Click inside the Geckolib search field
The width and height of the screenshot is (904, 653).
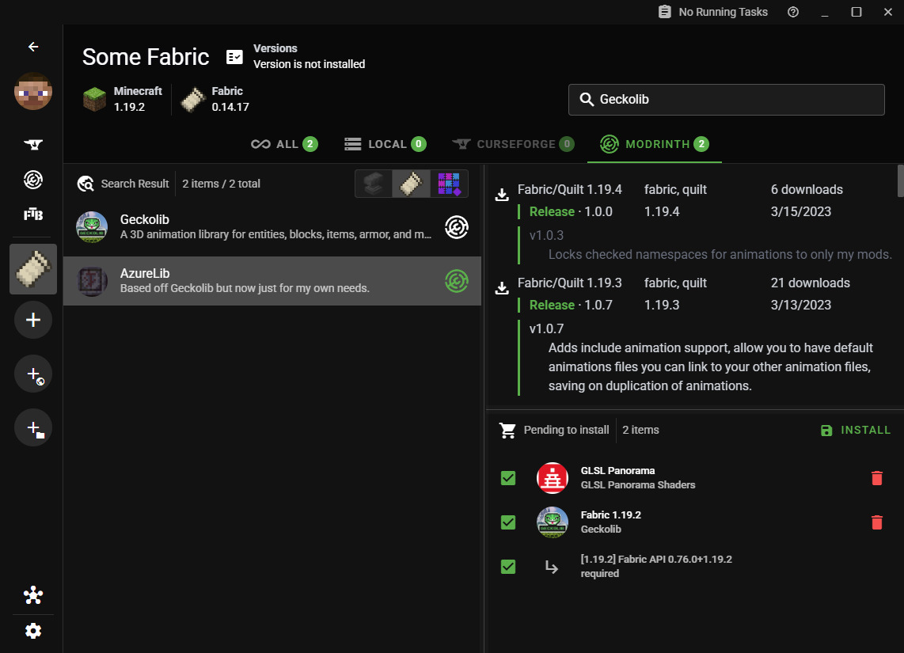tap(726, 99)
